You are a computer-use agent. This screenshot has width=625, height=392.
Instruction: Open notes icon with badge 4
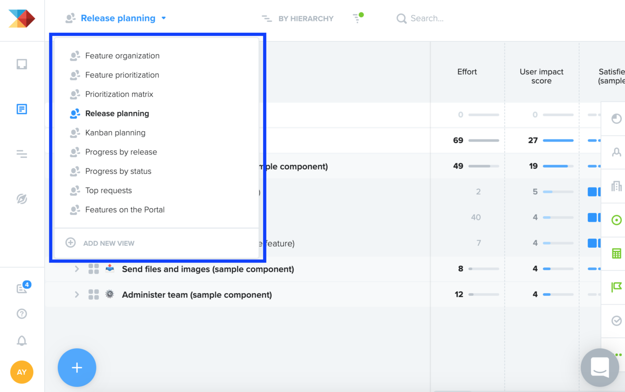[23, 287]
